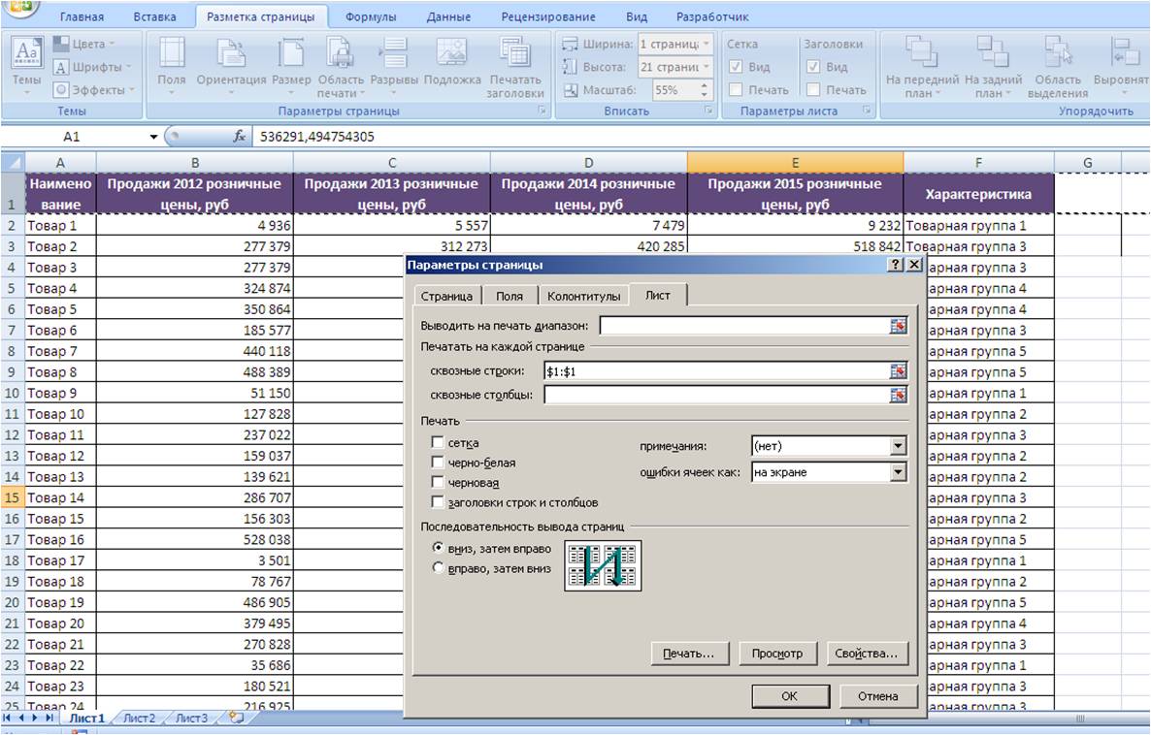This screenshot has width=1151, height=735.
Task: Expand the Ширина dropdown in ribbon
Action: pos(706,44)
